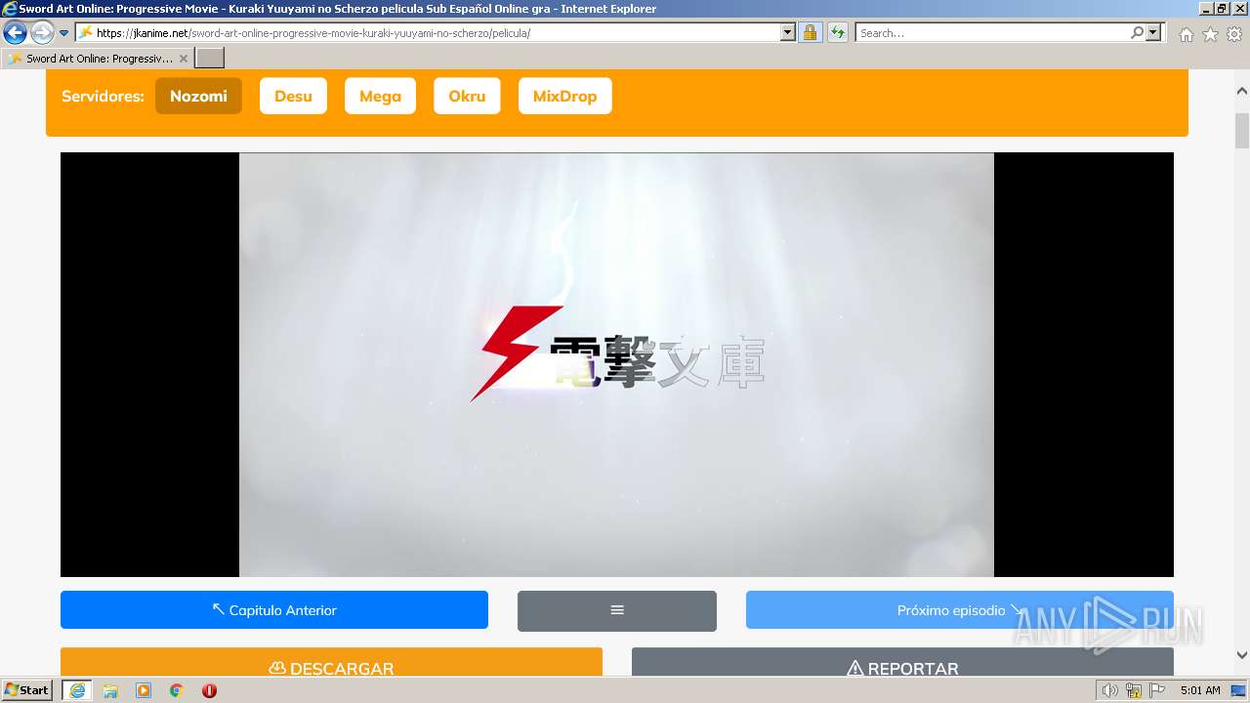Open the Home page icon
The width and height of the screenshot is (1250, 703).
[1186, 34]
